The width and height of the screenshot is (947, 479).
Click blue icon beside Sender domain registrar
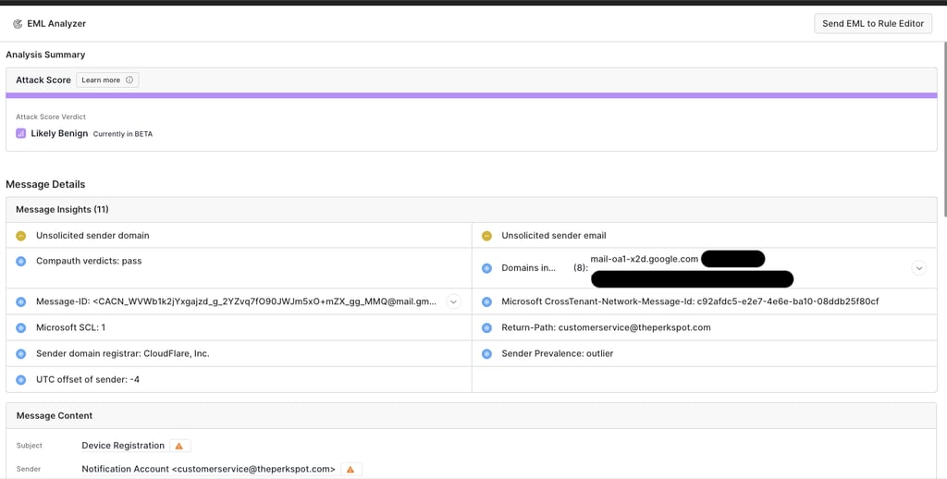click(x=21, y=354)
